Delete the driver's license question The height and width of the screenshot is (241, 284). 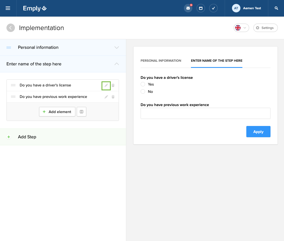click(x=113, y=85)
